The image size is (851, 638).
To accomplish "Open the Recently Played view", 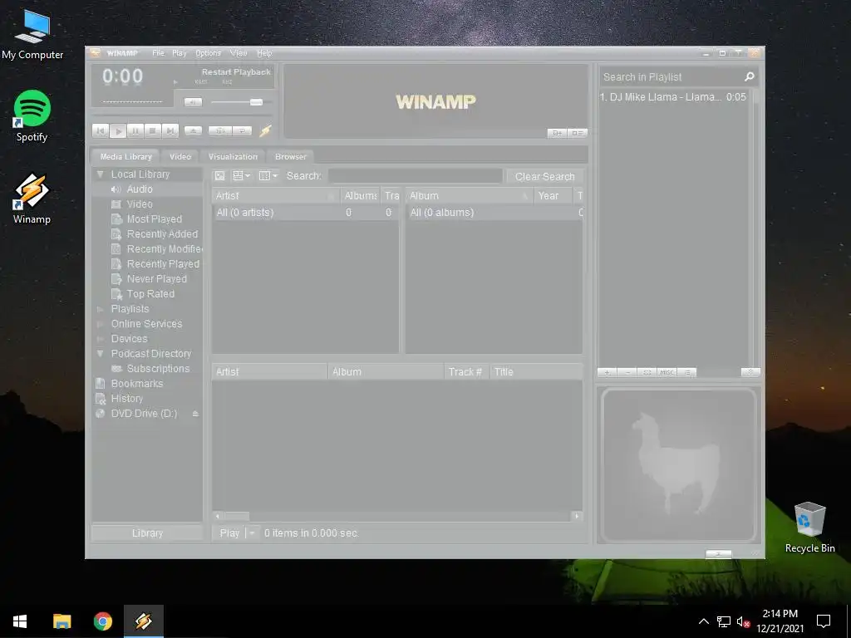I will coord(163,263).
